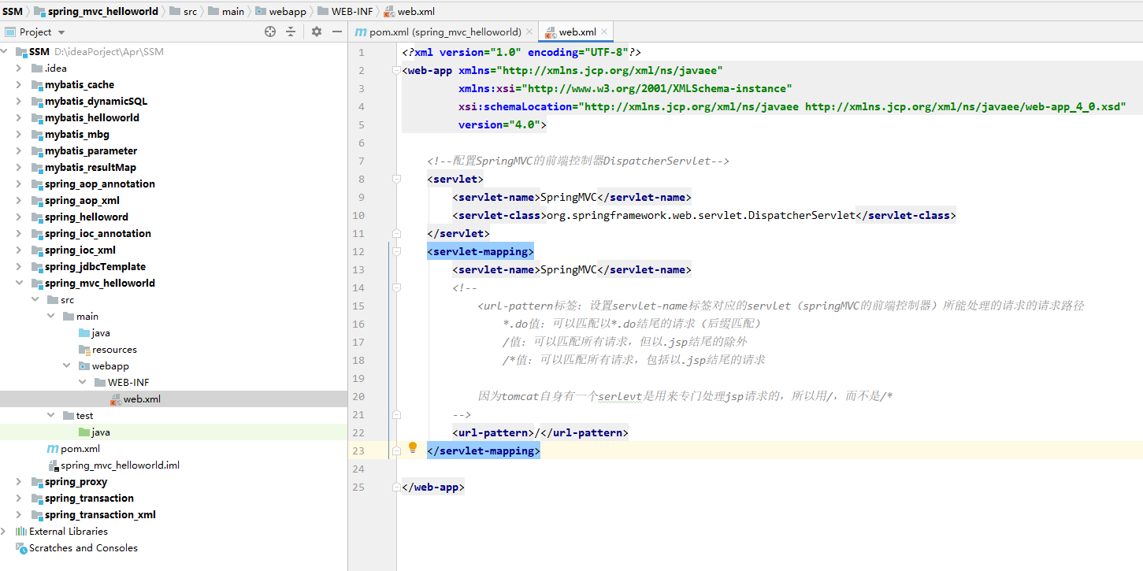Close the web.xml editor tab

click(x=605, y=32)
